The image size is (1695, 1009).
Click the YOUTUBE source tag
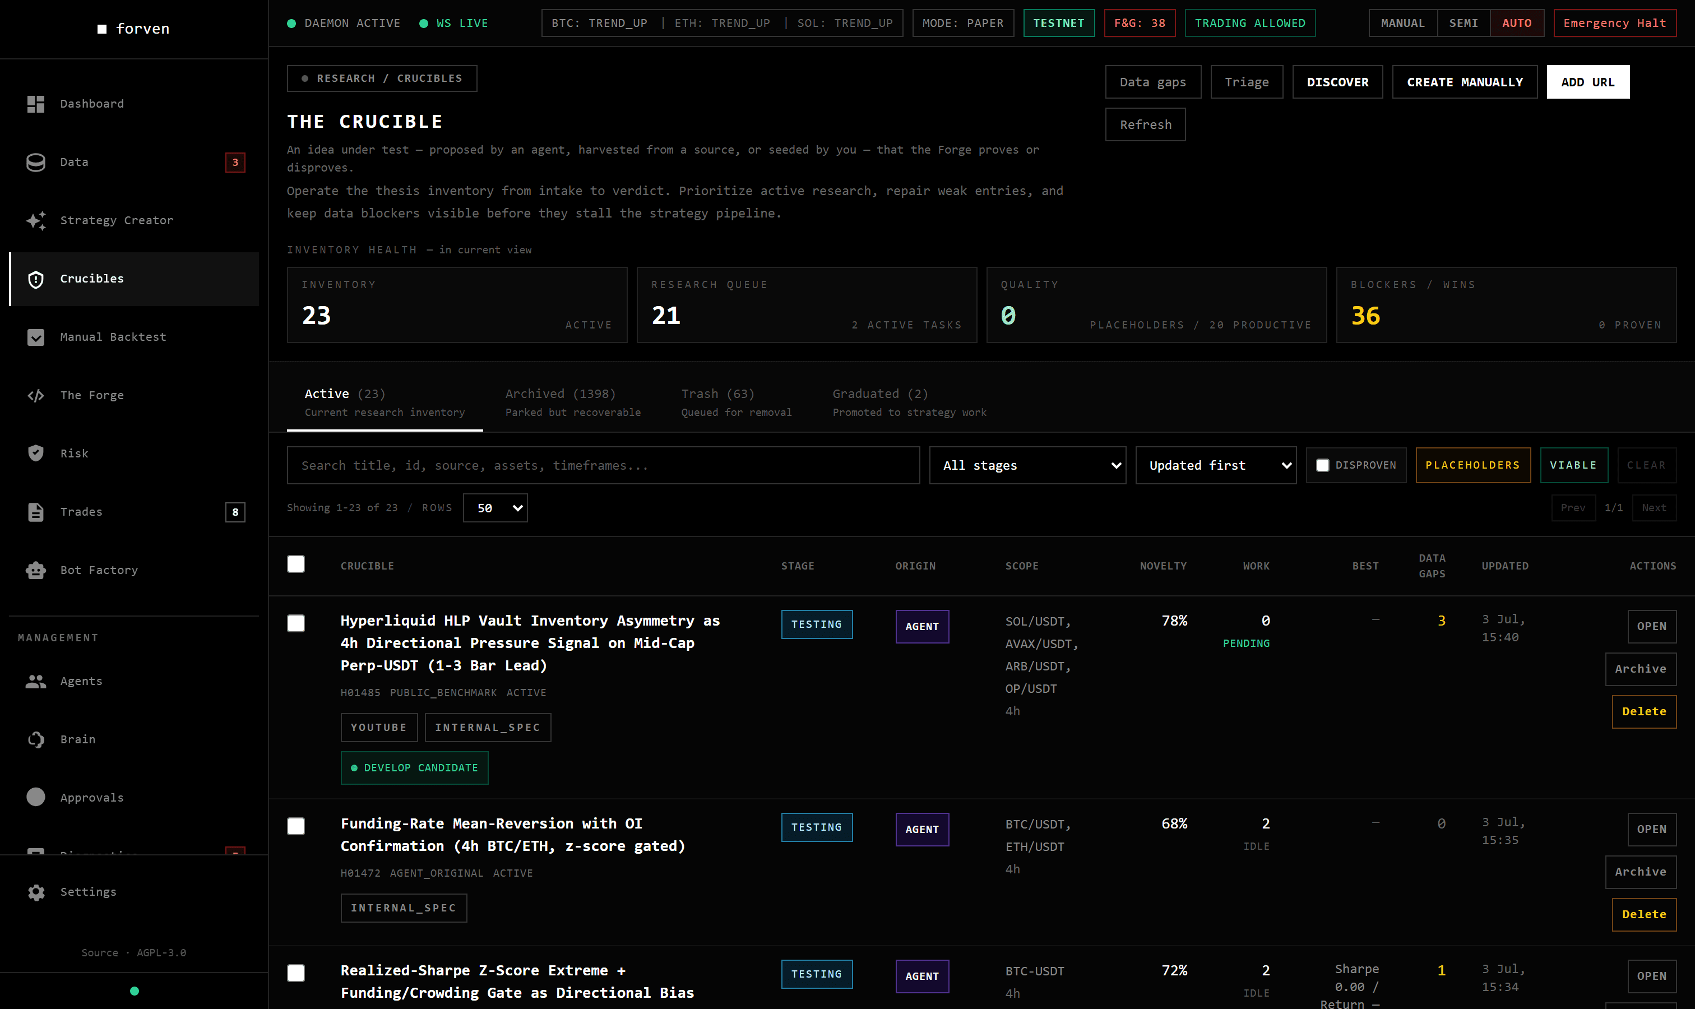[379, 728]
